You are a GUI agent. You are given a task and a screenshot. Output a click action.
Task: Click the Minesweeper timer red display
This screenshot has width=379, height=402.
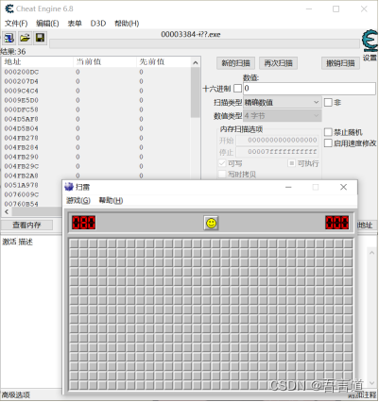(337, 223)
